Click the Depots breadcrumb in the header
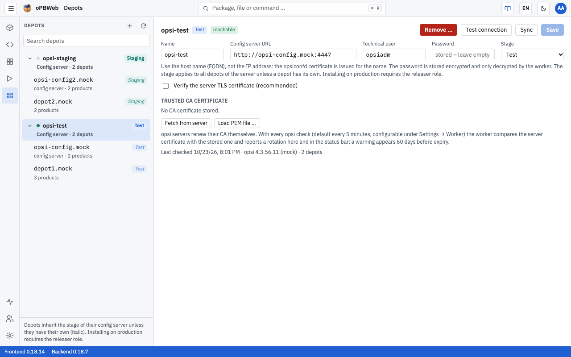The image size is (571, 357). 73,8
